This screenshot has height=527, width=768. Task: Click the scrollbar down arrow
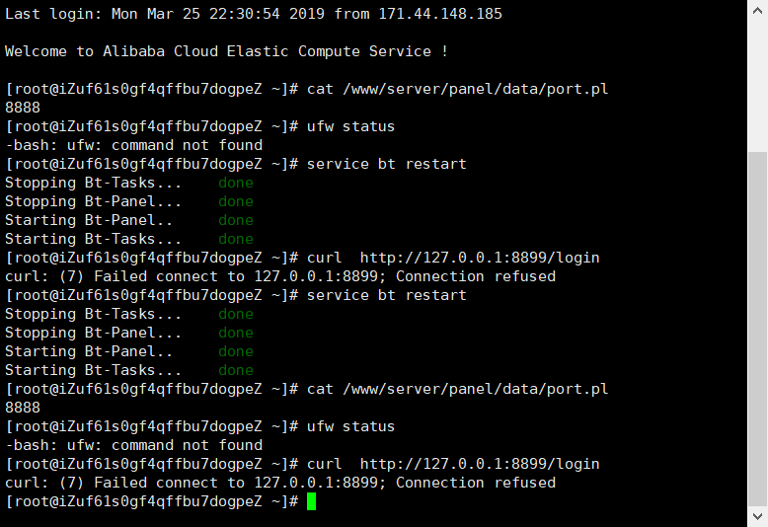point(757,516)
